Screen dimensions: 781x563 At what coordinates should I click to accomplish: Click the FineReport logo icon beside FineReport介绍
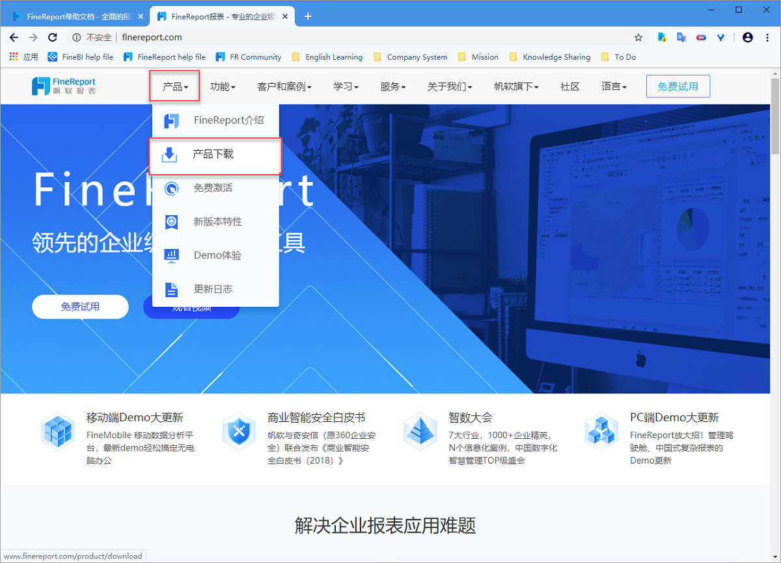171,120
